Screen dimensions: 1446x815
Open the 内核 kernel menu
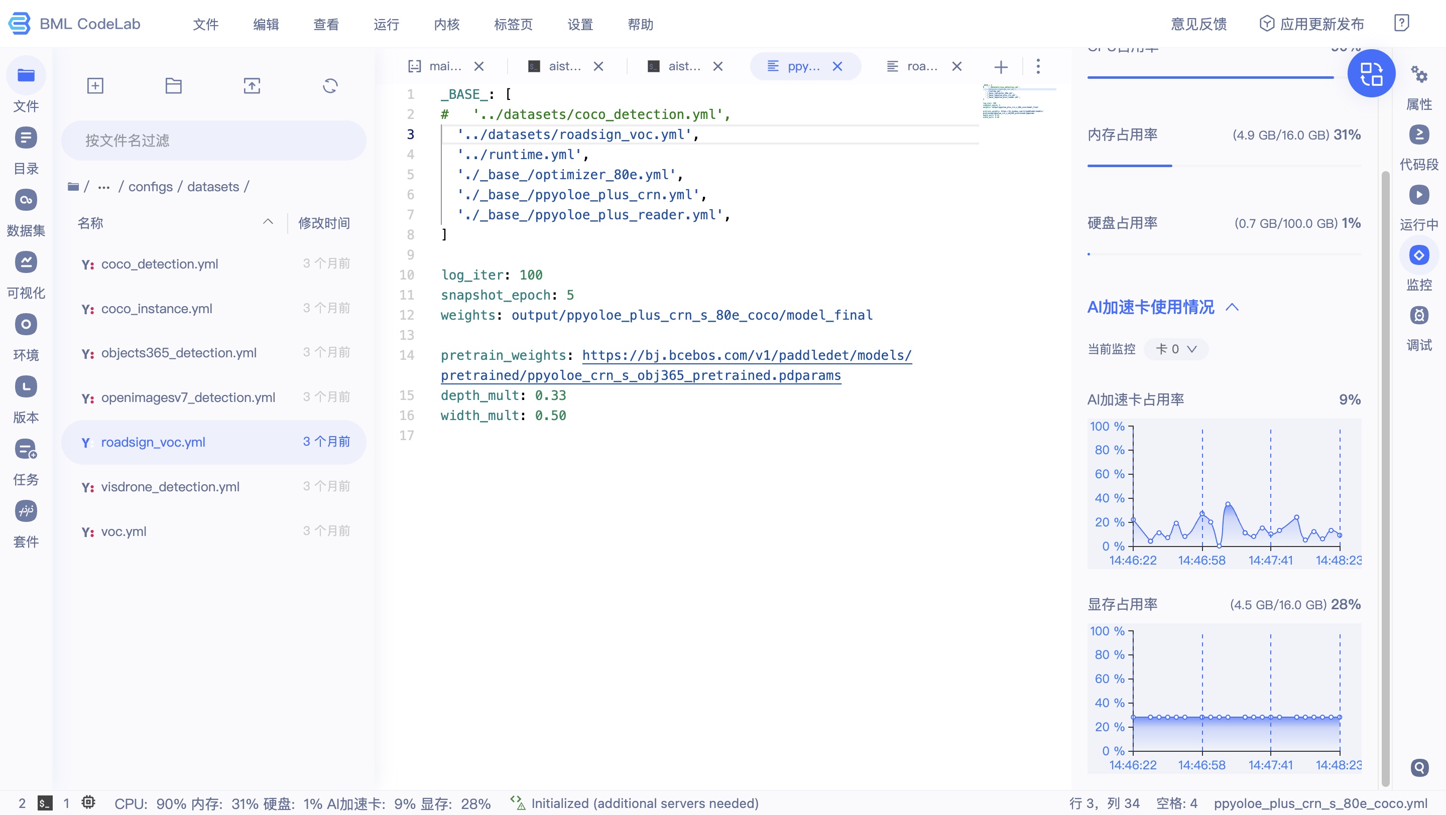pyautogui.click(x=446, y=24)
